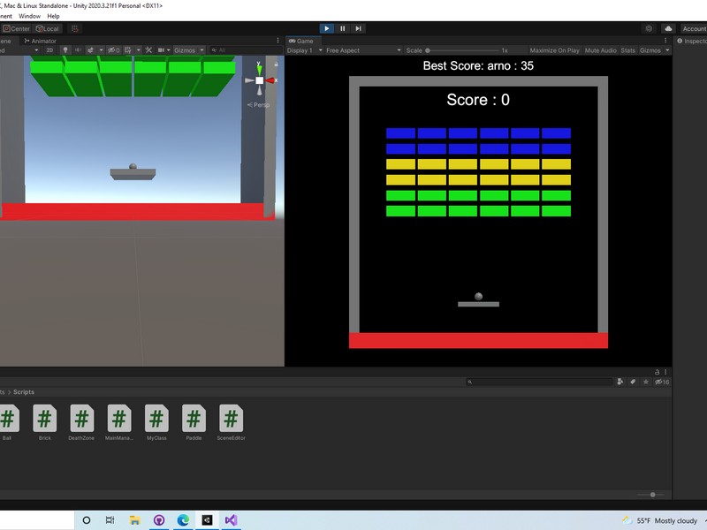Click the Local handle rotation button
The width and height of the screenshot is (707, 530).
pyautogui.click(x=47, y=28)
